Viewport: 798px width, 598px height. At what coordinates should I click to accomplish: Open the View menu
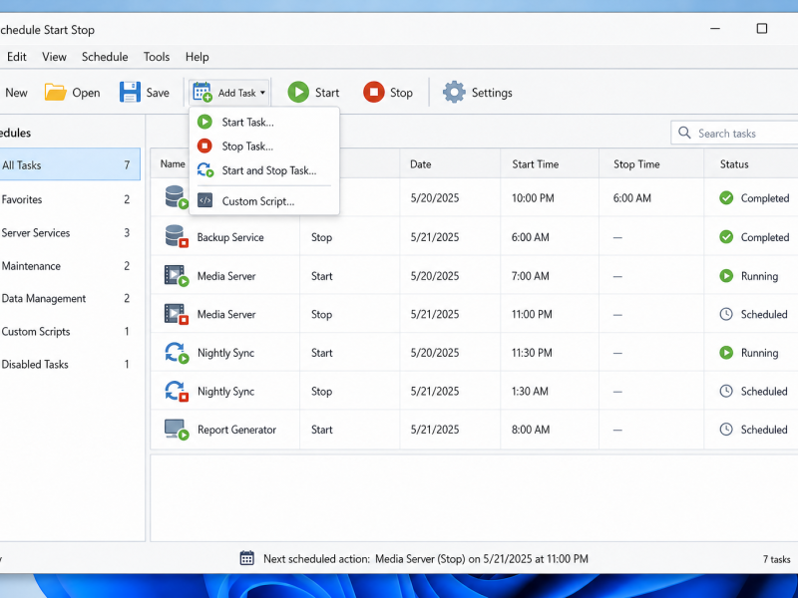(x=54, y=57)
